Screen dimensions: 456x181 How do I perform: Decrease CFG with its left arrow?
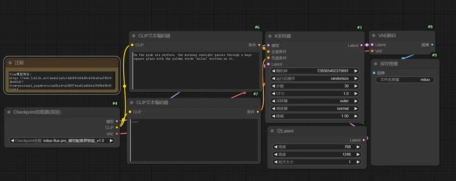point(273,93)
